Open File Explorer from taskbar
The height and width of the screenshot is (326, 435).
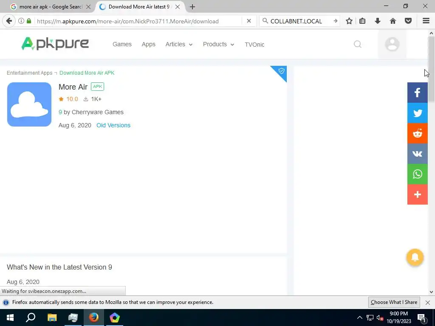[x=52, y=318]
